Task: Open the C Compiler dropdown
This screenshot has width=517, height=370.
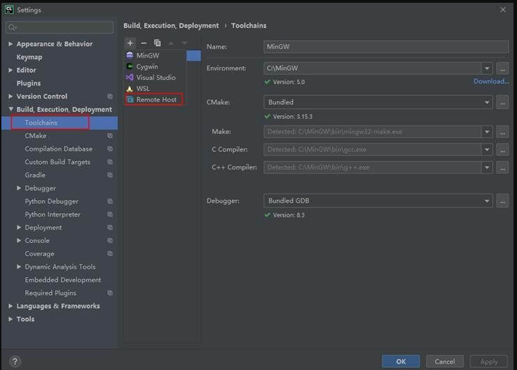Action: click(487, 150)
